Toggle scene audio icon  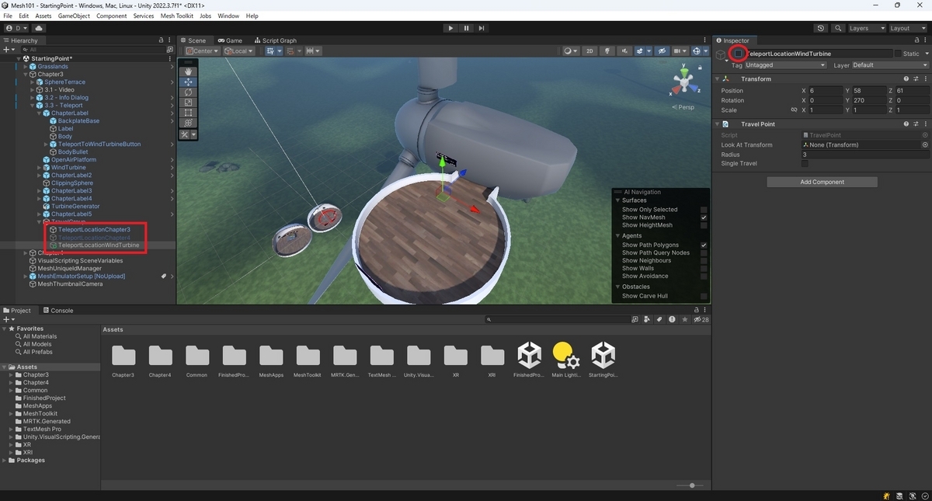coord(625,51)
